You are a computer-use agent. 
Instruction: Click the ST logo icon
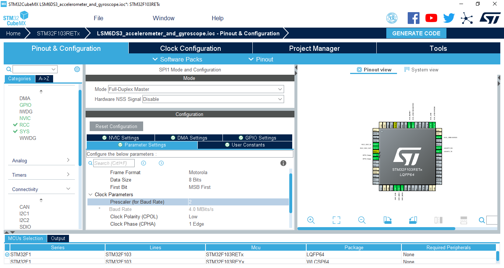pyautogui.click(x=490, y=18)
